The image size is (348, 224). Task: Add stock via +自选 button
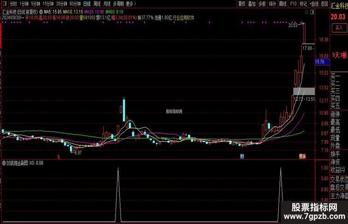pos(314,4)
